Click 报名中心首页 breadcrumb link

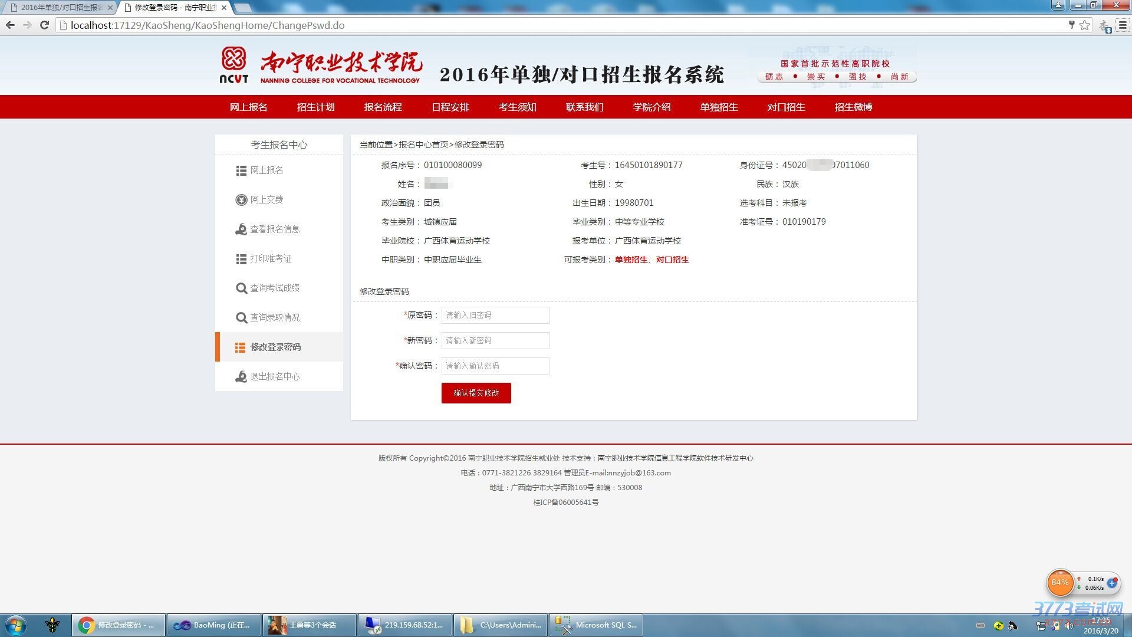423,145
